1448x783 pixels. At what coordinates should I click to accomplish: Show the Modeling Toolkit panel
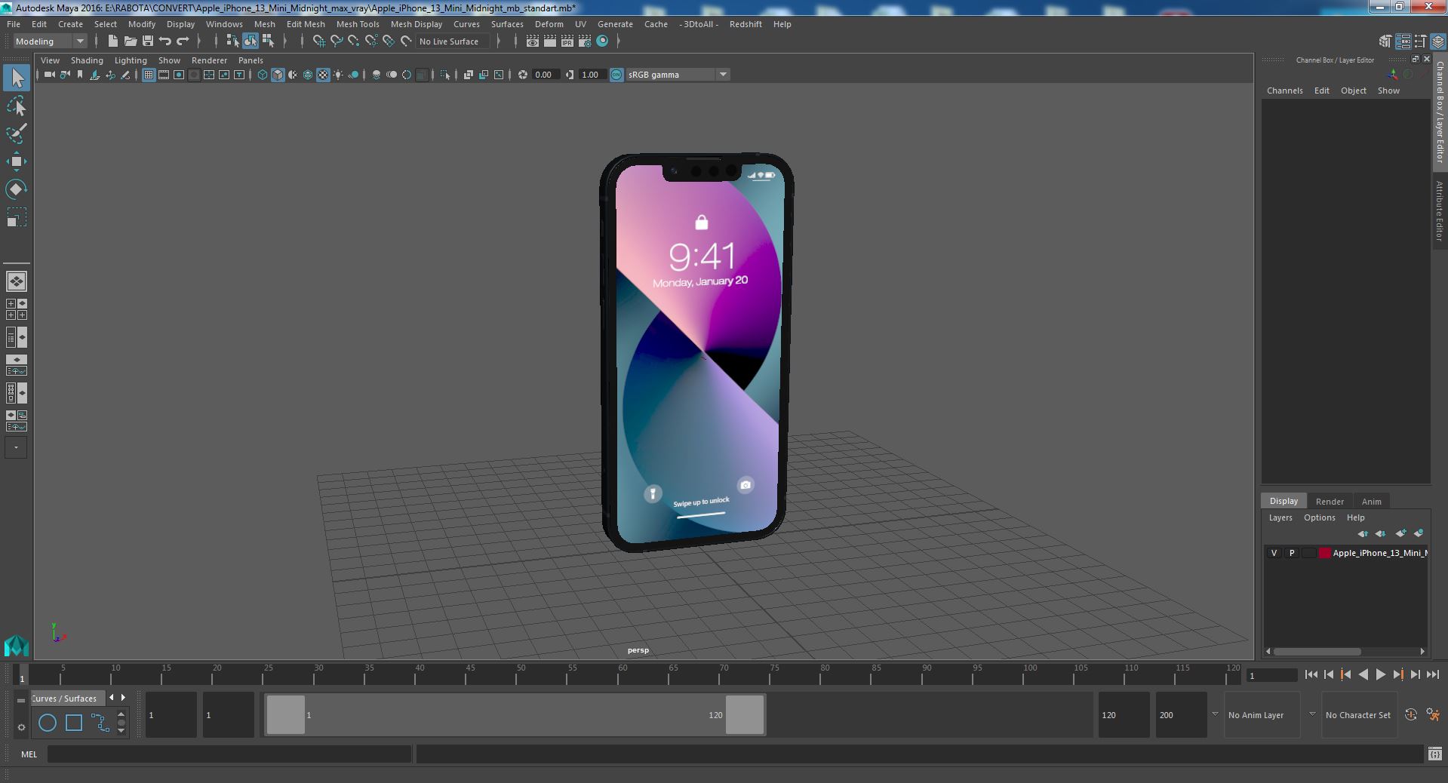coord(1385,41)
